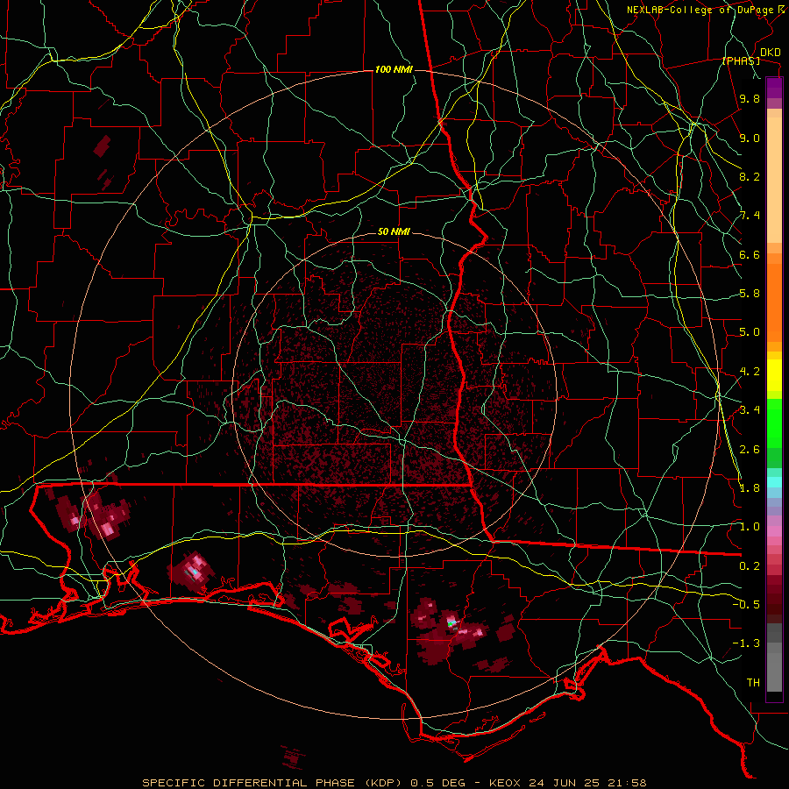Pick the pink band of the color scale

point(774,531)
